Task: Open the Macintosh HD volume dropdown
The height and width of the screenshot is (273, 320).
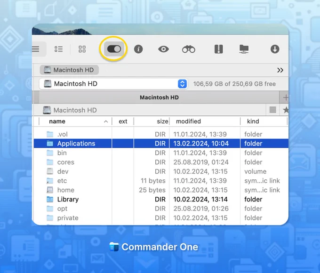Action: (113, 84)
